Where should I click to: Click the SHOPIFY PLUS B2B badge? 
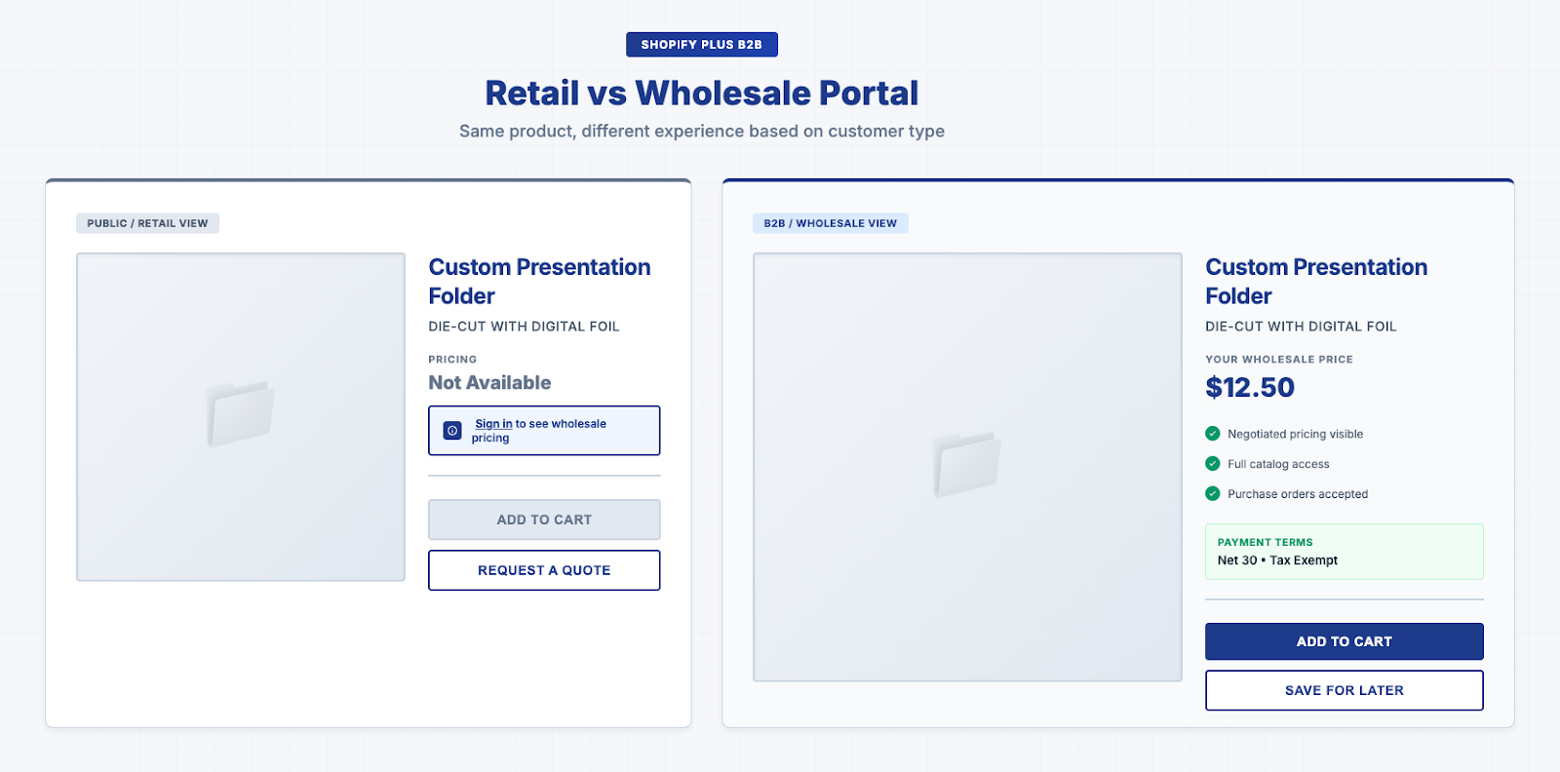pos(701,44)
